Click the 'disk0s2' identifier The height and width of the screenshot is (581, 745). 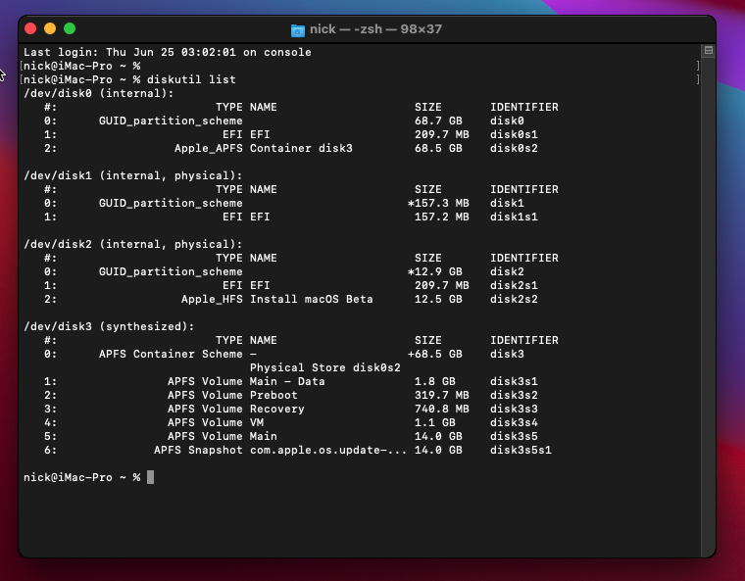[514, 148]
